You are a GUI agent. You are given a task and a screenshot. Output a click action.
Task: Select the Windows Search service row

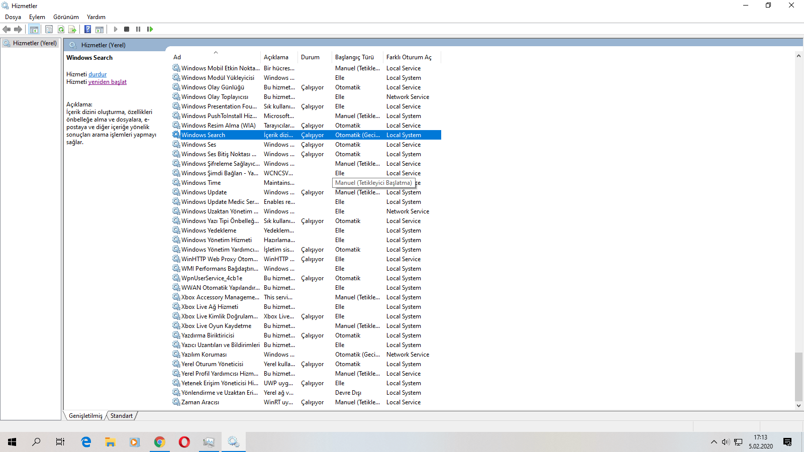tap(307, 135)
